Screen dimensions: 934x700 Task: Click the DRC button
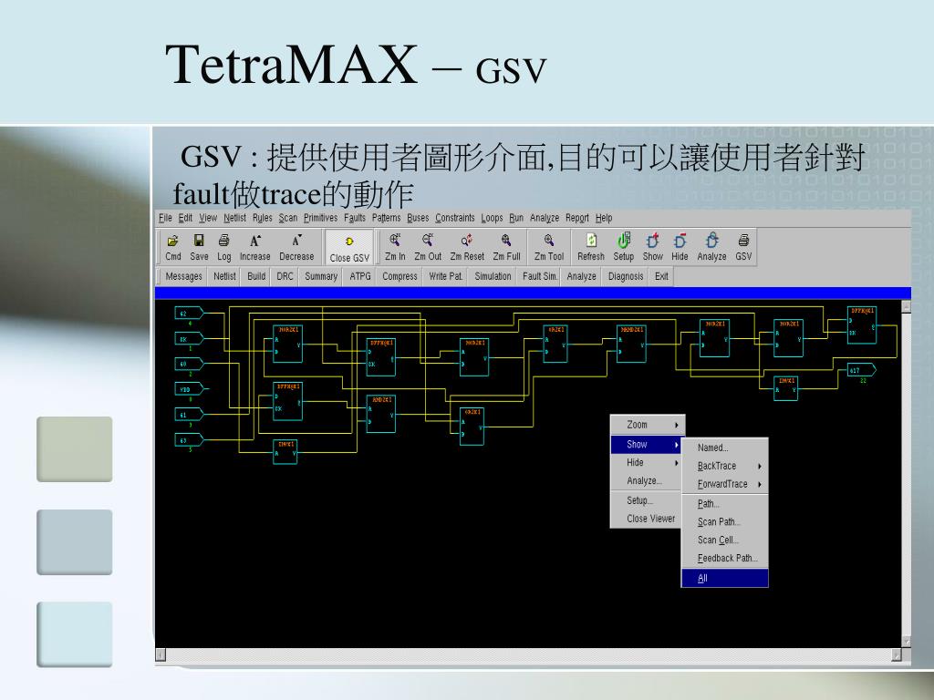point(285,276)
